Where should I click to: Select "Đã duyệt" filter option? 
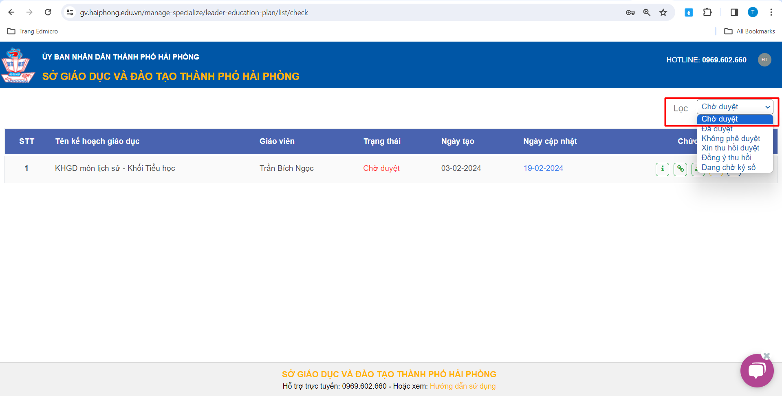pyautogui.click(x=717, y=129)
